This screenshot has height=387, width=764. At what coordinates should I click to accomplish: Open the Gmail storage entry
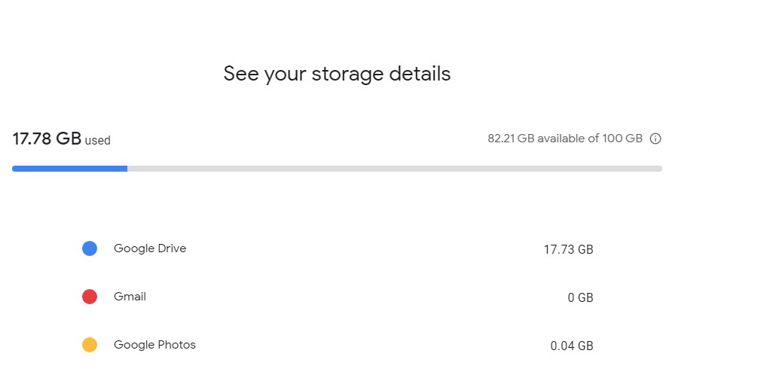[338, 297]
